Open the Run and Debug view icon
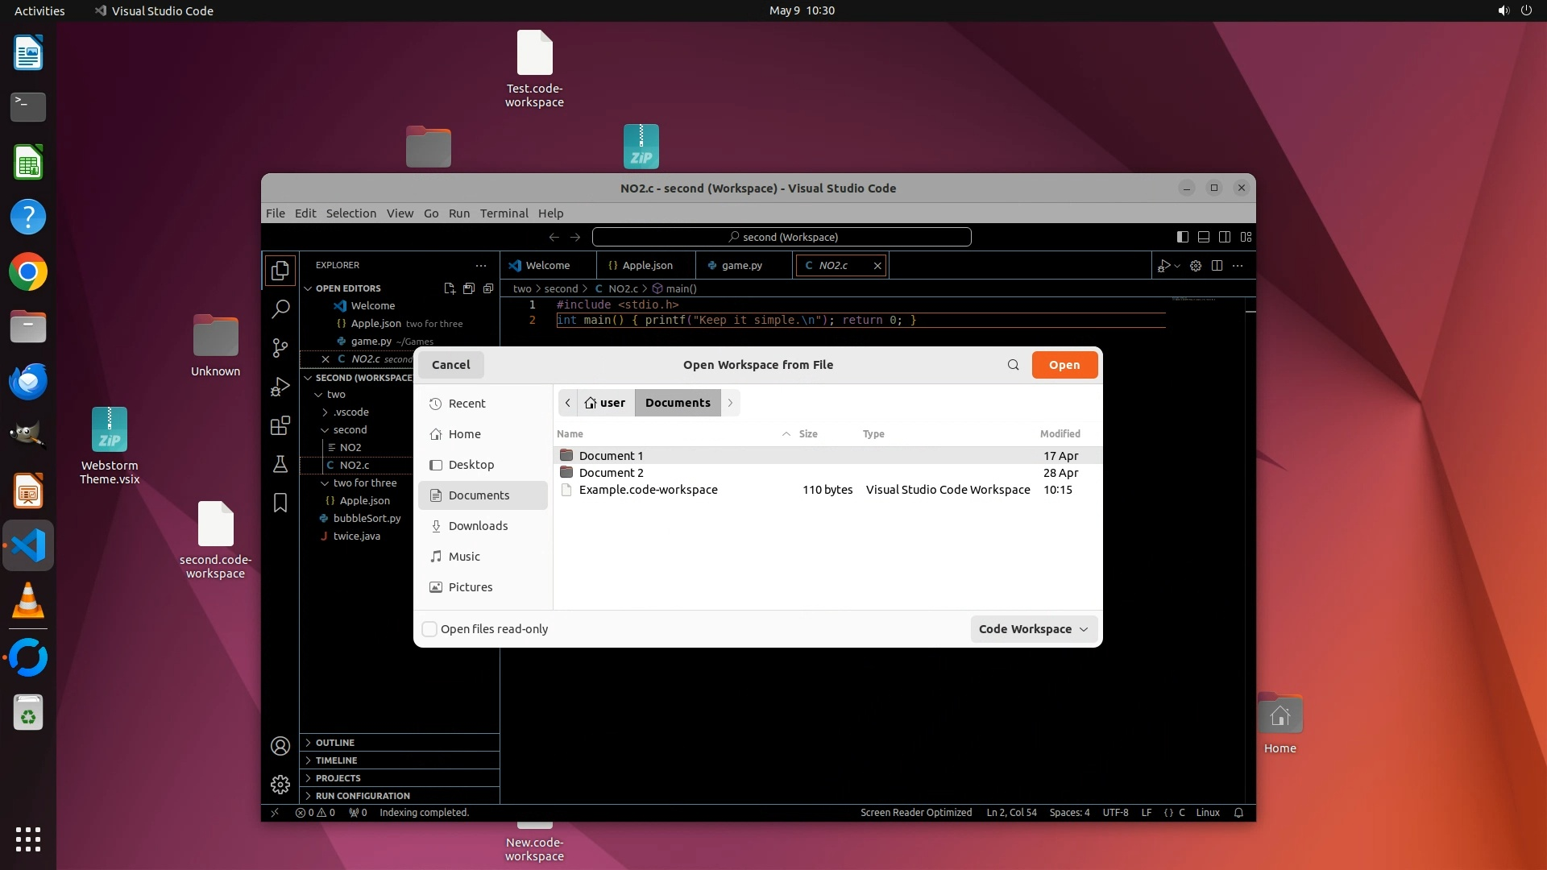The width and height of the screenshot is (1547, 870). [x=280, y=387]
